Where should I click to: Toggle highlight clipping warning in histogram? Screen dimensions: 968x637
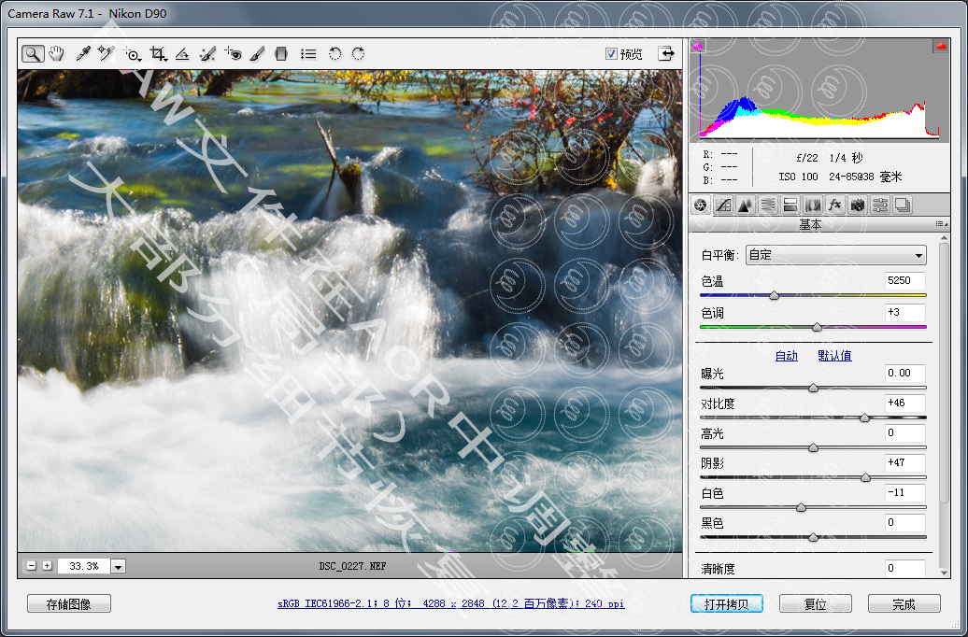click(x=940, y=45)
